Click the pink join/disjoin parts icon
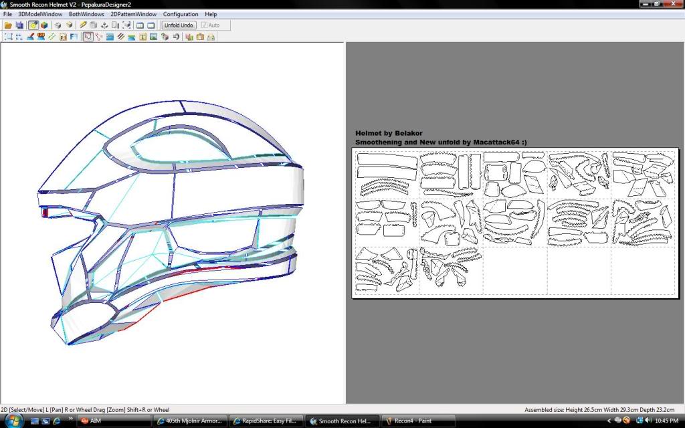Image resolution: width=685 pixels, height=428 pixels. click(x=99, y=37)
